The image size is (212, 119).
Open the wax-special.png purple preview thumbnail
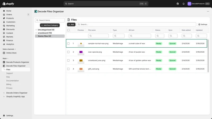click(x=81, y=52)
